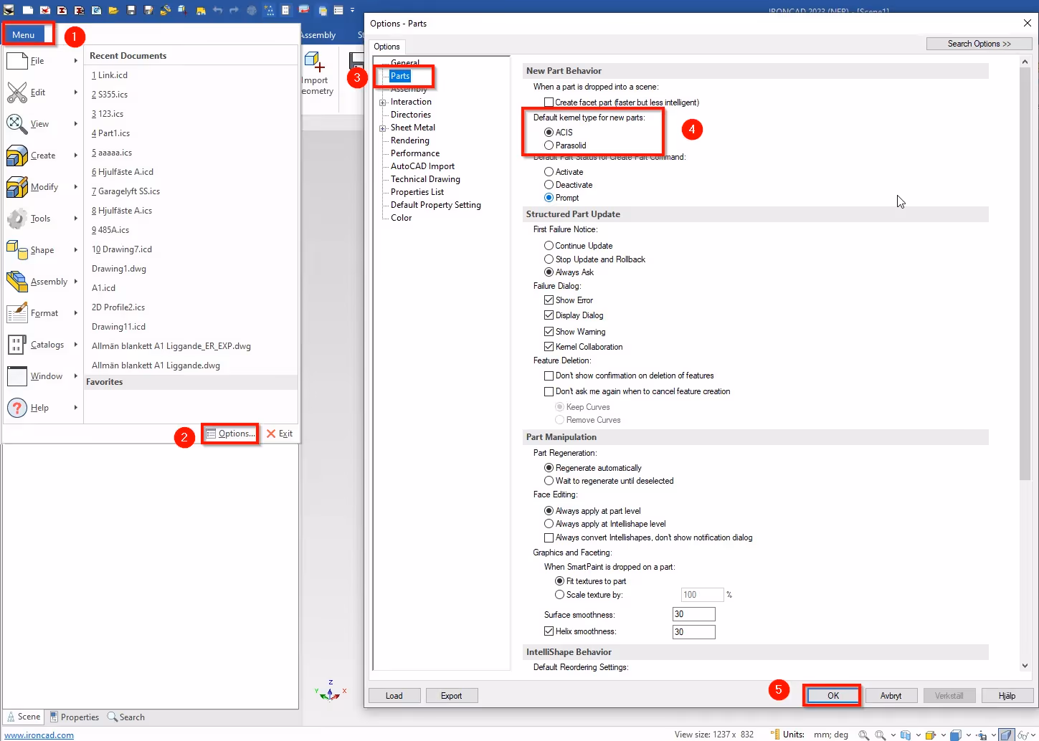Uncheck Kernel Collaboration
The image size is (1039, 741).
point(549,346)
